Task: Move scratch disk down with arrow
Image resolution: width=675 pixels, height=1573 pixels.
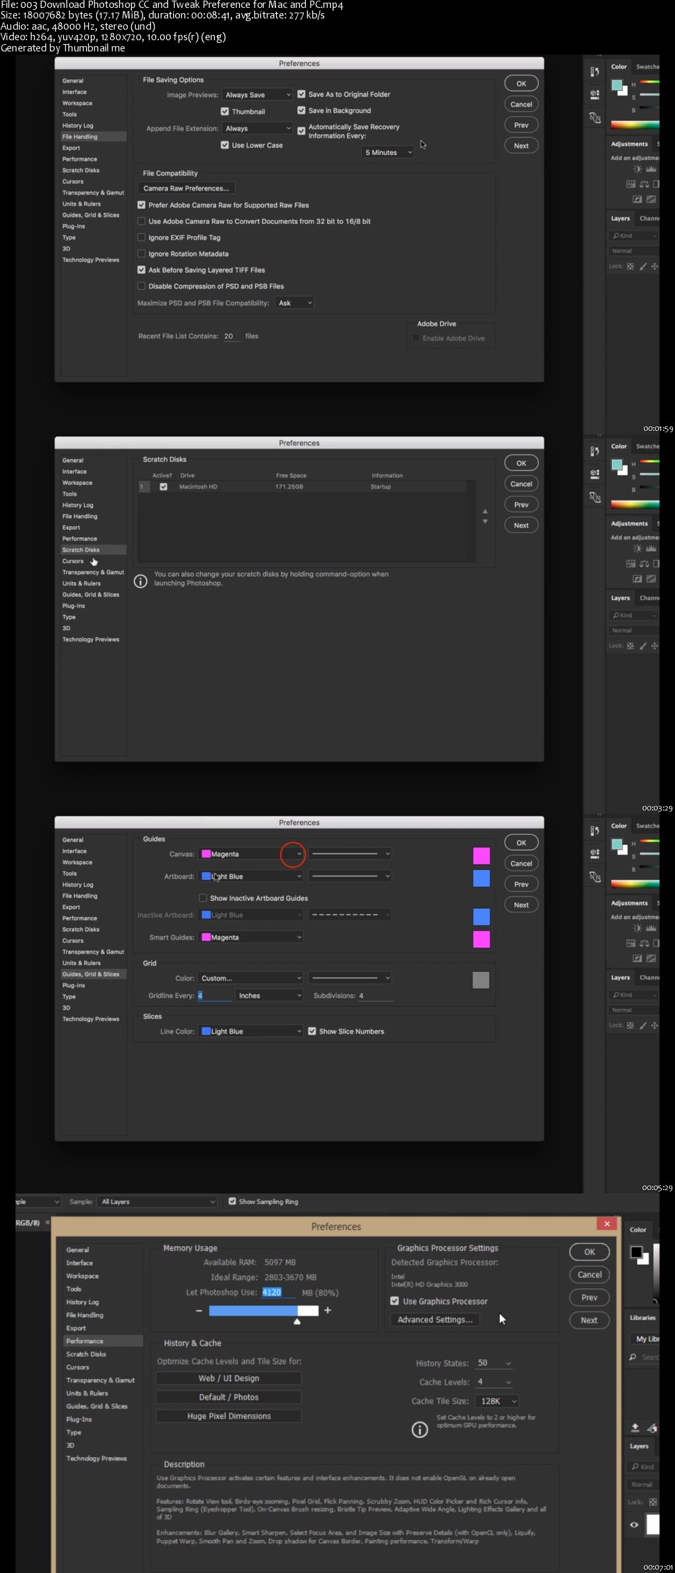Action: tap(485, 522)
